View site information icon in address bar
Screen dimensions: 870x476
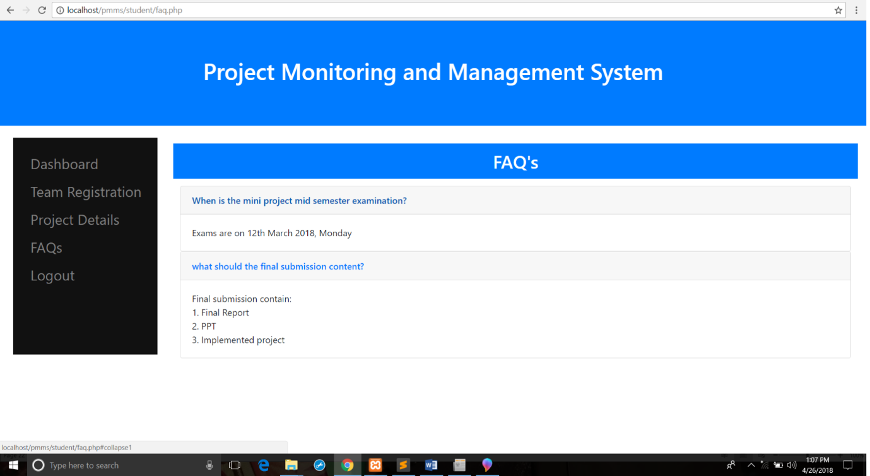coord(60,10)
